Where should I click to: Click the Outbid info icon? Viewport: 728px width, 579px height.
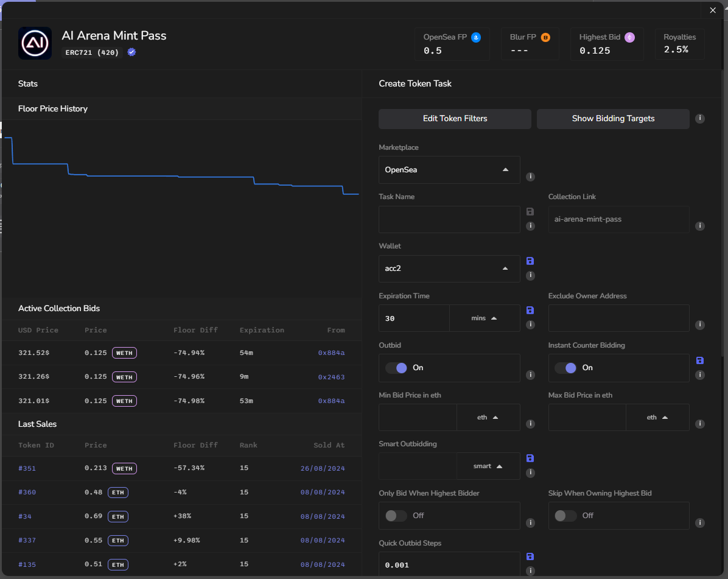click(x=530, y=374)
